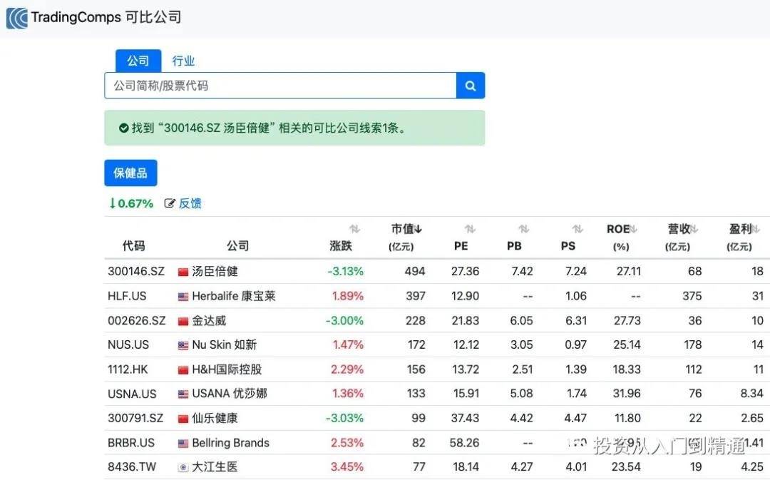Sort table by 涨跌 column arrows

[x=354, y=229]
